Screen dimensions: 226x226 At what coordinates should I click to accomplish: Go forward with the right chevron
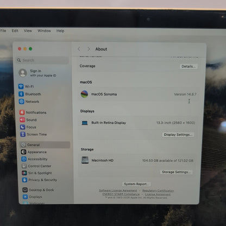(x=89, y=49)
